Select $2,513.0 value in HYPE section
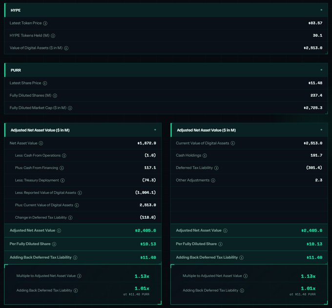 (313, 48)
